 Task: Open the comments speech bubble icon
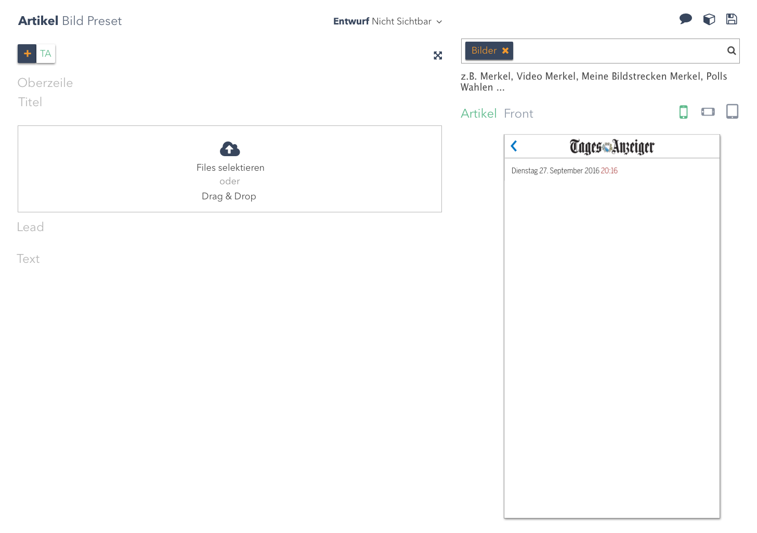pos(685,19)
